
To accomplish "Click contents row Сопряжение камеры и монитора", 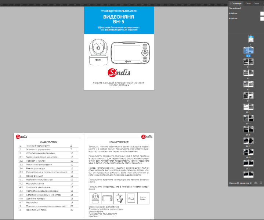I will point(48,195).
